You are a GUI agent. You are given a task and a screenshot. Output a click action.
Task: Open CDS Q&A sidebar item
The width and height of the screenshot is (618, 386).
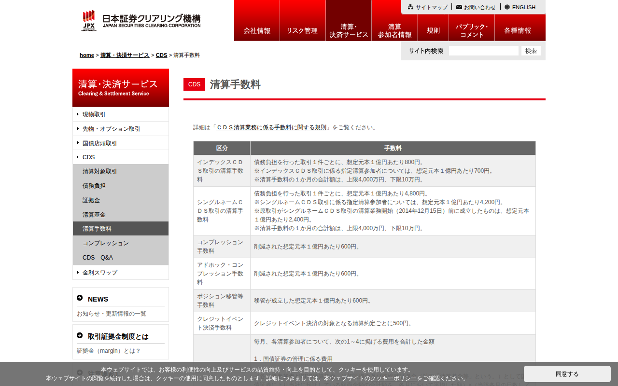point(121,258)
